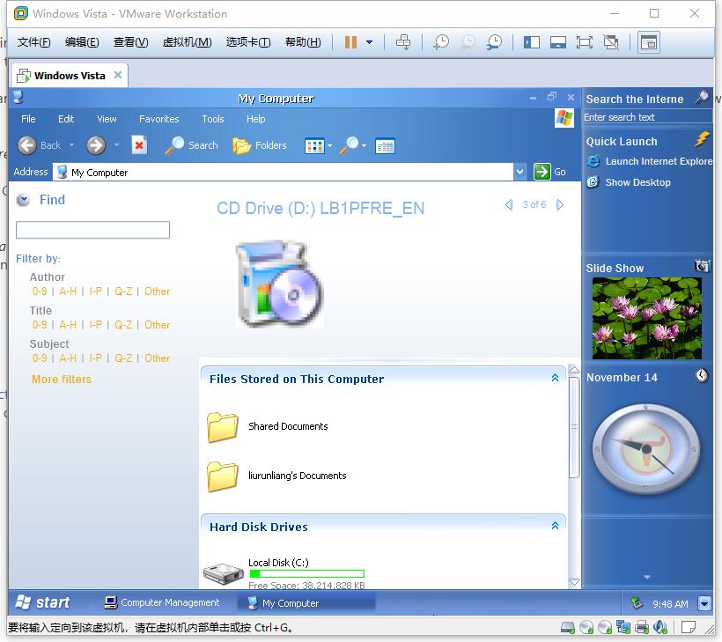Image resolution: width=722 pixels, height=642 pixels.
Task: Open the Forward history dropdown arrow
Action: pyautogui.click(x=116, y=145)
